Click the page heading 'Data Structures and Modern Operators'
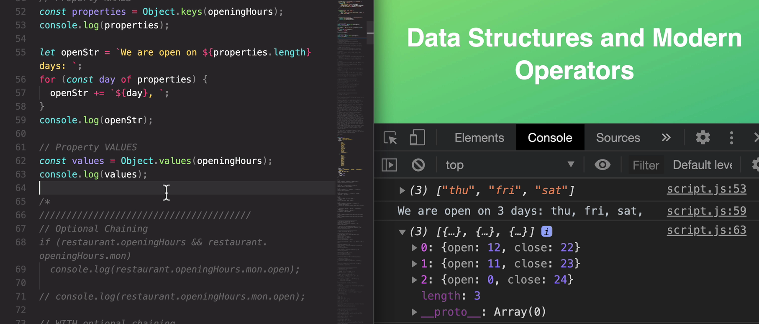Image resolution: width=759 pixels, height=324 pixels. (574, 54)
